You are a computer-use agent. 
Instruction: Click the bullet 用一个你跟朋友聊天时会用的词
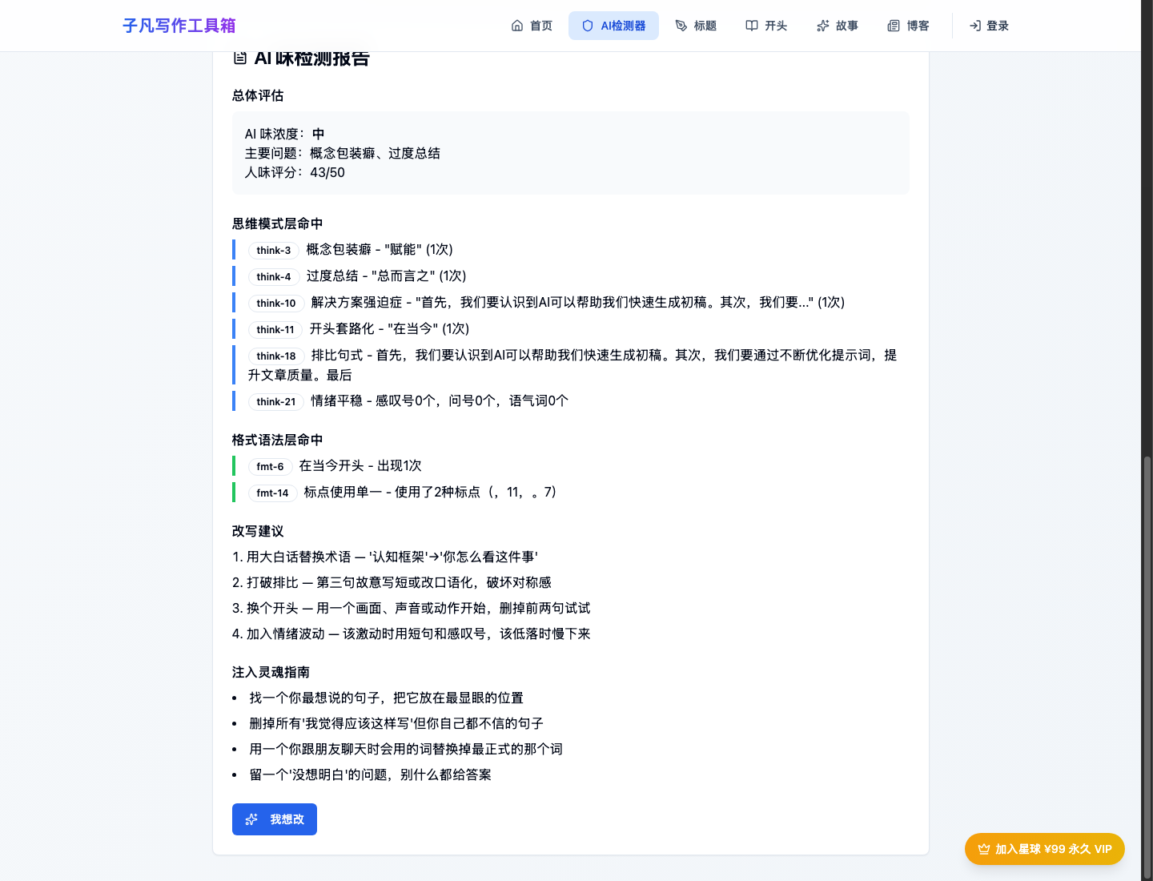coord(406,749)
